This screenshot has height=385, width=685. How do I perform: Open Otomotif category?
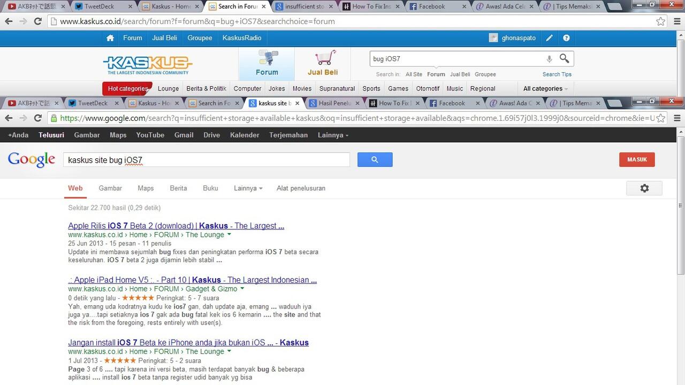click(428, 89)
